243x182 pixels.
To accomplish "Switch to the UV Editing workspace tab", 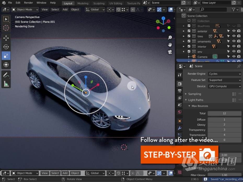I will pos(116,3).
